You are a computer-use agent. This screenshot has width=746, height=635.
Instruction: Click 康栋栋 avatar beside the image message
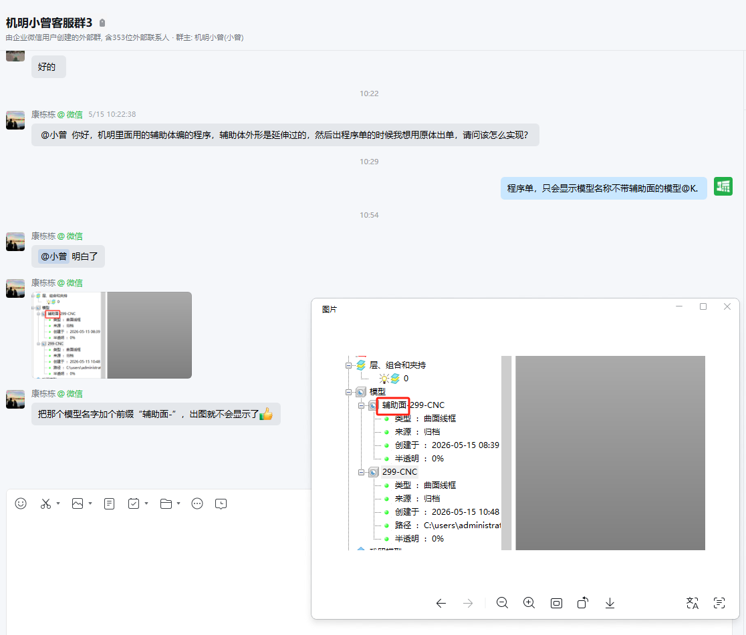[x=15, y=288]
